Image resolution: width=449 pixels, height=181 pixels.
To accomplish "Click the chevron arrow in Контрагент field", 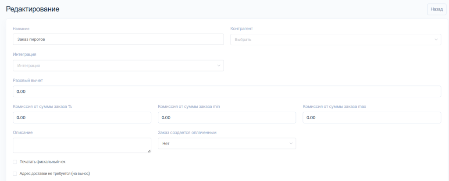I will tap(436, 39).
